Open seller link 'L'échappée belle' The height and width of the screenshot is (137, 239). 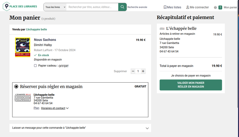click(37, 29)
